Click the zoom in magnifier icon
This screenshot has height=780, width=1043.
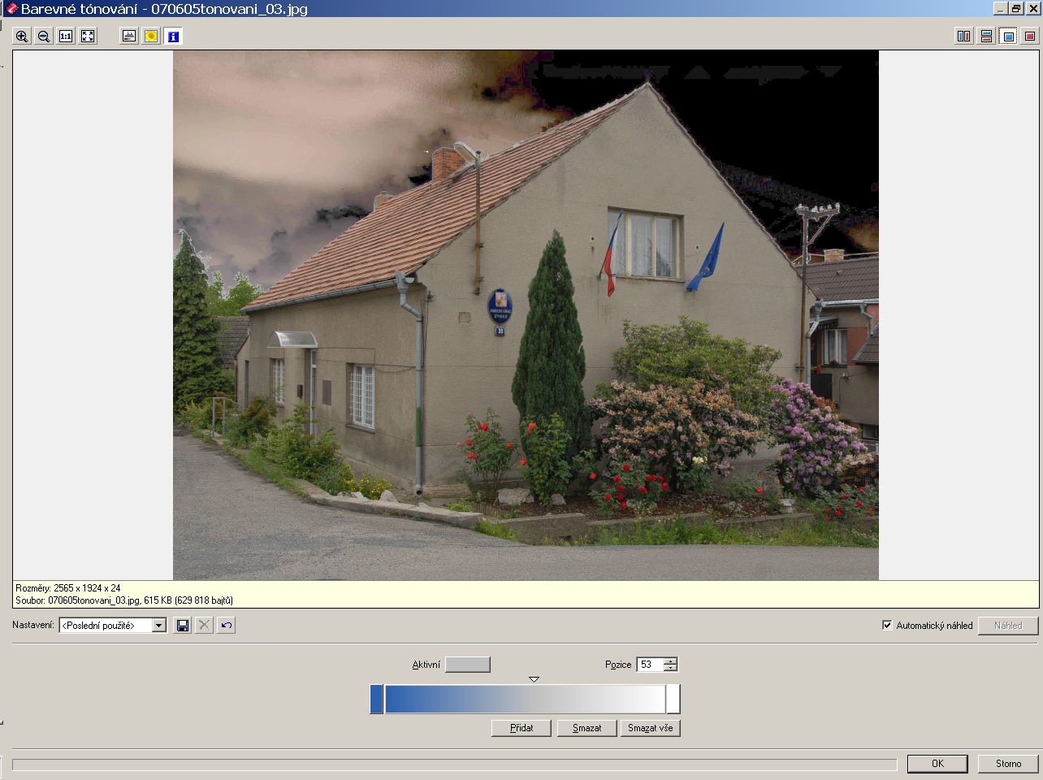[22, 37]
